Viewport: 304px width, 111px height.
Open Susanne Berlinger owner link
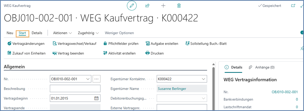point(172,89)
